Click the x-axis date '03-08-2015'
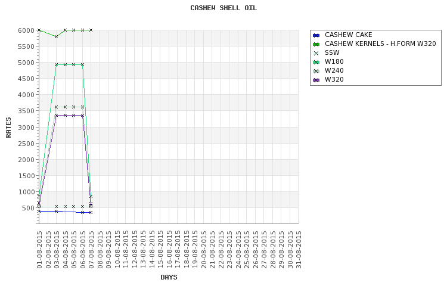Screen dimensions: 447x298 pos(57,250)
